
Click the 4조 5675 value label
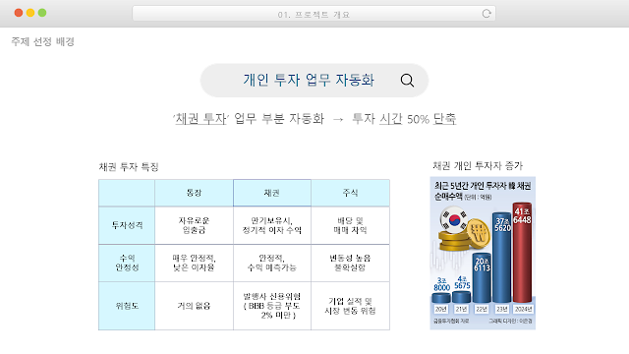[x=462, y=282]
